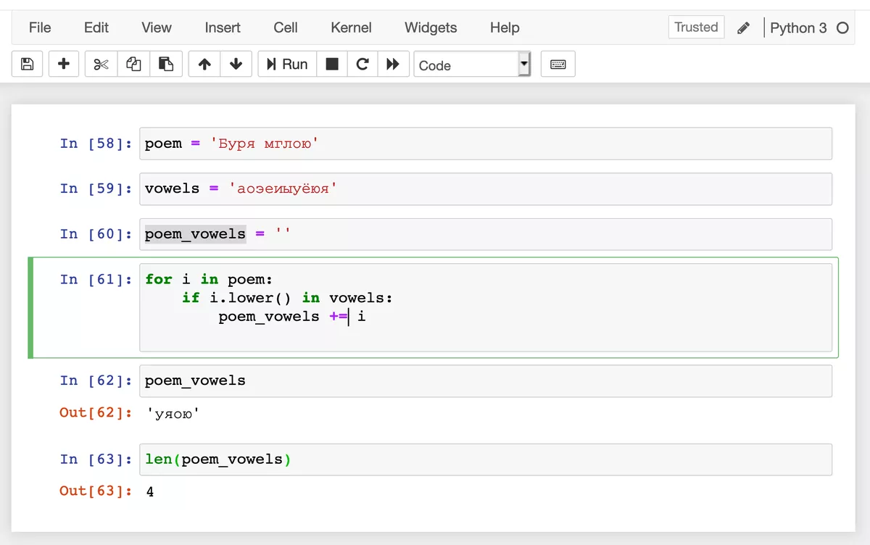Screen dimensions: 870x545
Task: Copy selected cells using the copy icon
Action: coord(133,64)
